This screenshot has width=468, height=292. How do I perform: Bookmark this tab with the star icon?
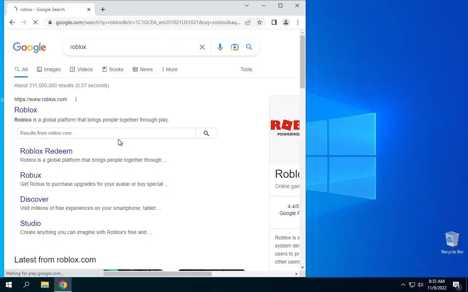coord(260,22)
